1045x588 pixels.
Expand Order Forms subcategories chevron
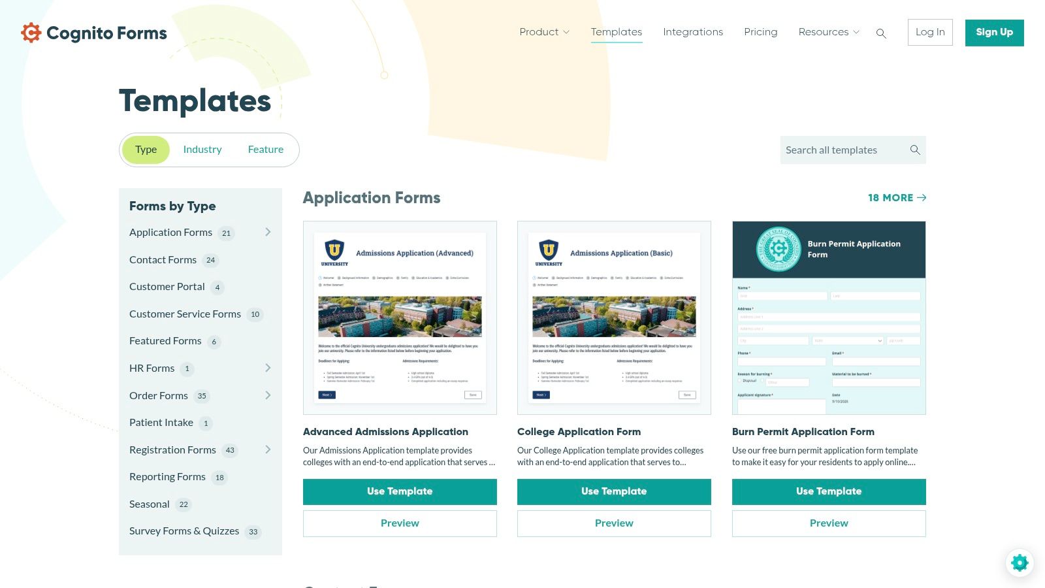pos(268,395)
